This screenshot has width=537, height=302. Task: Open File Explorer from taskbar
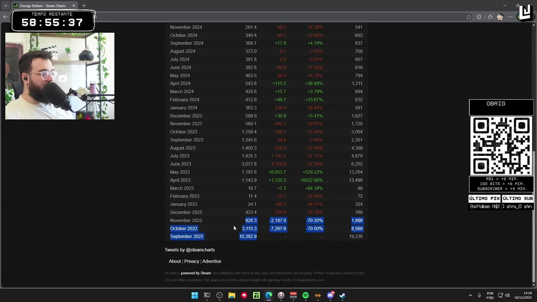(232, 295)
